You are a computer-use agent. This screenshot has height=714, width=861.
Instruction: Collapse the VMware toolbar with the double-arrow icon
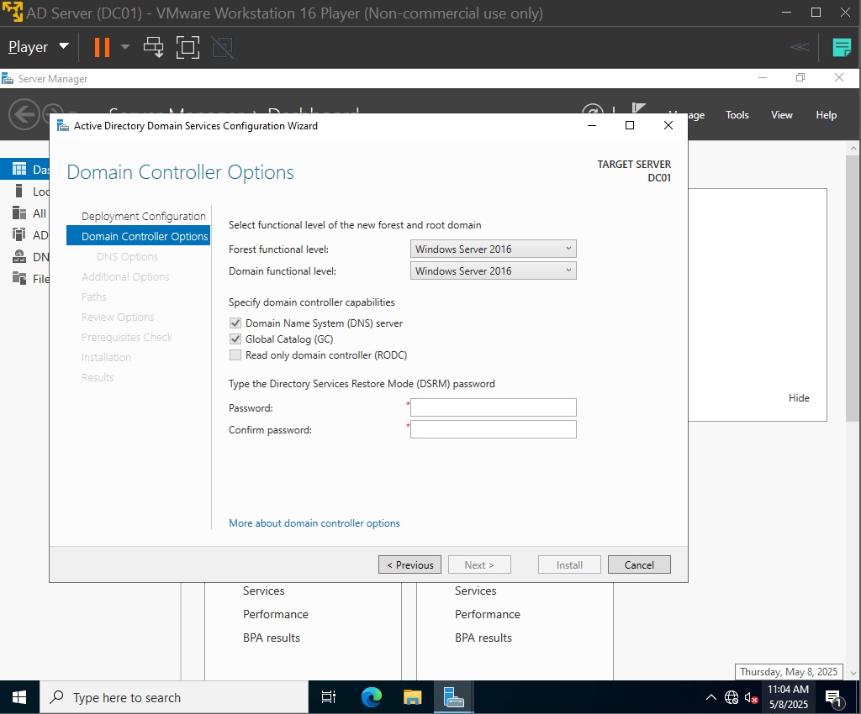[800, 47]
